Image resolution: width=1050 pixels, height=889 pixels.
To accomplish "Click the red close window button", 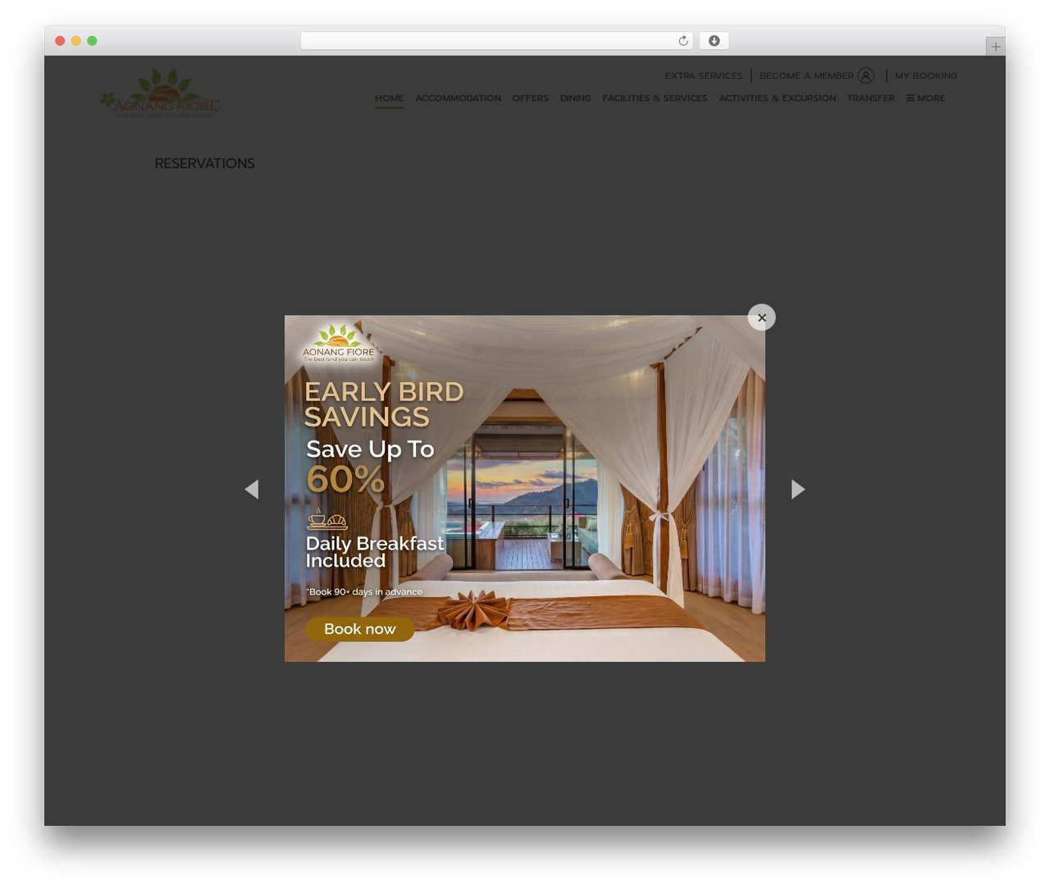I will [60, 41].
